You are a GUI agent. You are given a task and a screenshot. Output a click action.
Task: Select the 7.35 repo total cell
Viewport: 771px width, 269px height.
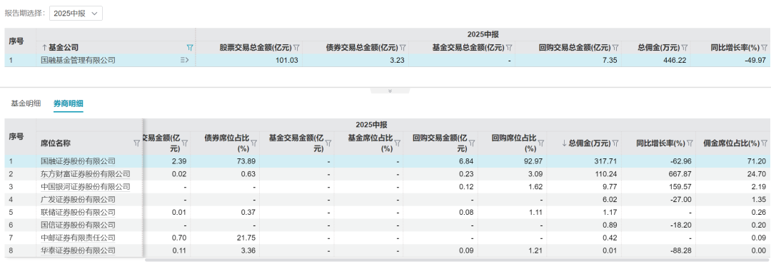coord(610,61)
